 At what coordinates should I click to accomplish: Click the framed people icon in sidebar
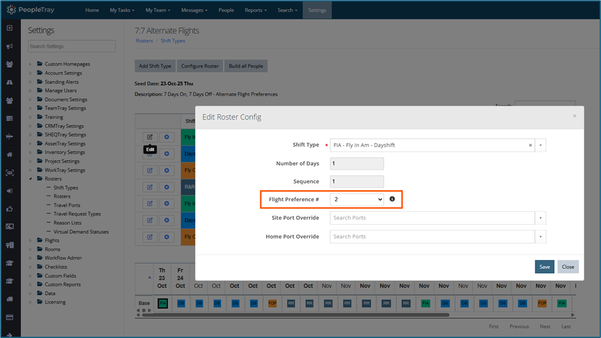[x=10, y=173]
